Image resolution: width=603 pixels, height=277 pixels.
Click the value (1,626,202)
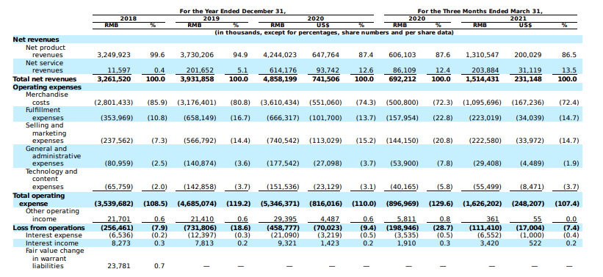pyautogui.click(x=482, y=204)
